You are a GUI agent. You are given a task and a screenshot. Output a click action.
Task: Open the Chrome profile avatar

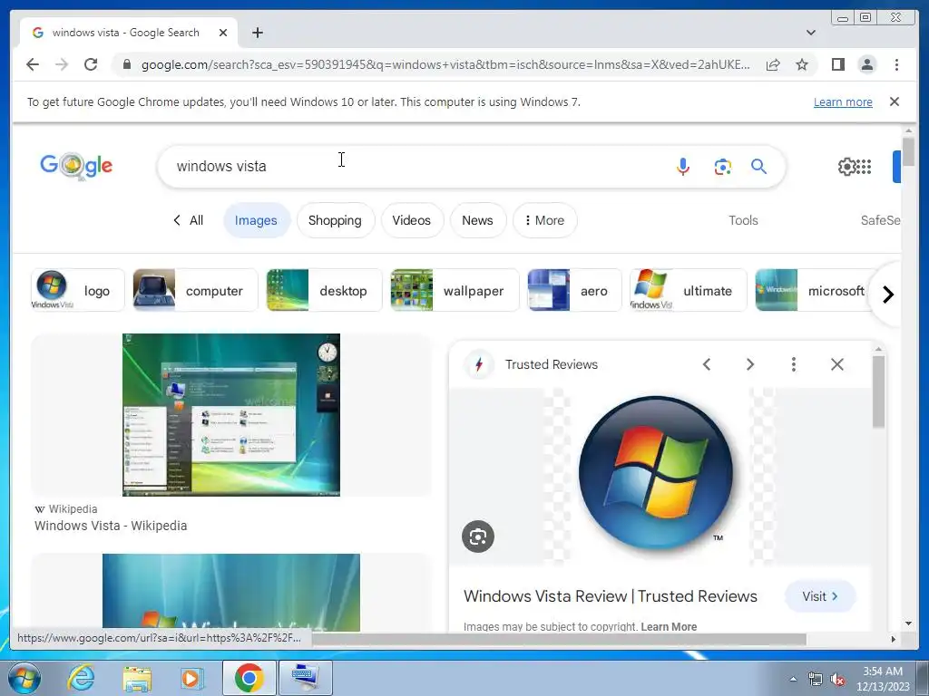tap(866, 64)
